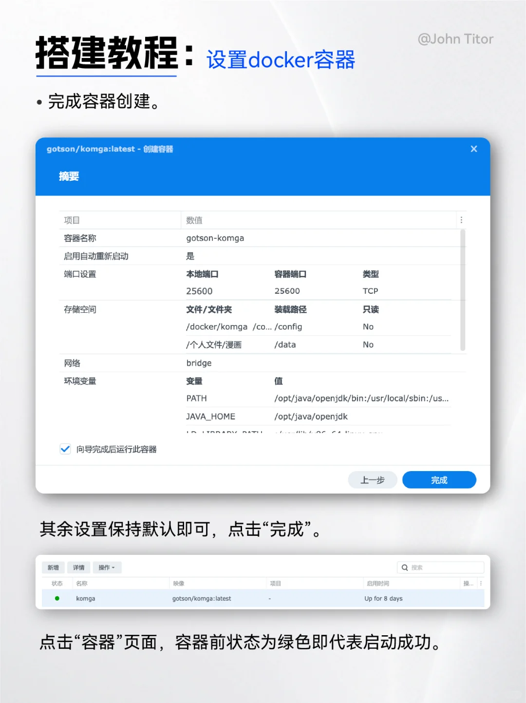This screenshot has height=703, width=526.
Task: Click the local port 25600 value
Action: click(x=199, y=291)
